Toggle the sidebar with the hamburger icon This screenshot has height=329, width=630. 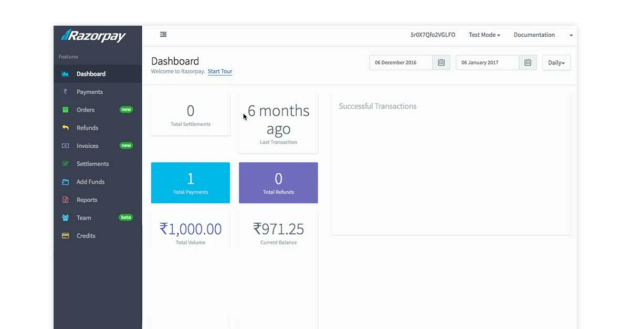tap(163, 34)
